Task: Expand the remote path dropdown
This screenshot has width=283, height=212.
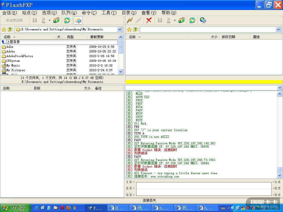Action: 278,30
